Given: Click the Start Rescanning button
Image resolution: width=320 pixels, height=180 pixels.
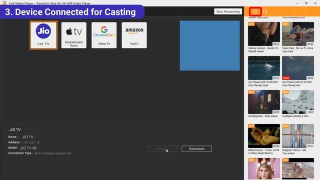Looking at the screenshot, I should pyautogui.click(x=228, y=11).
